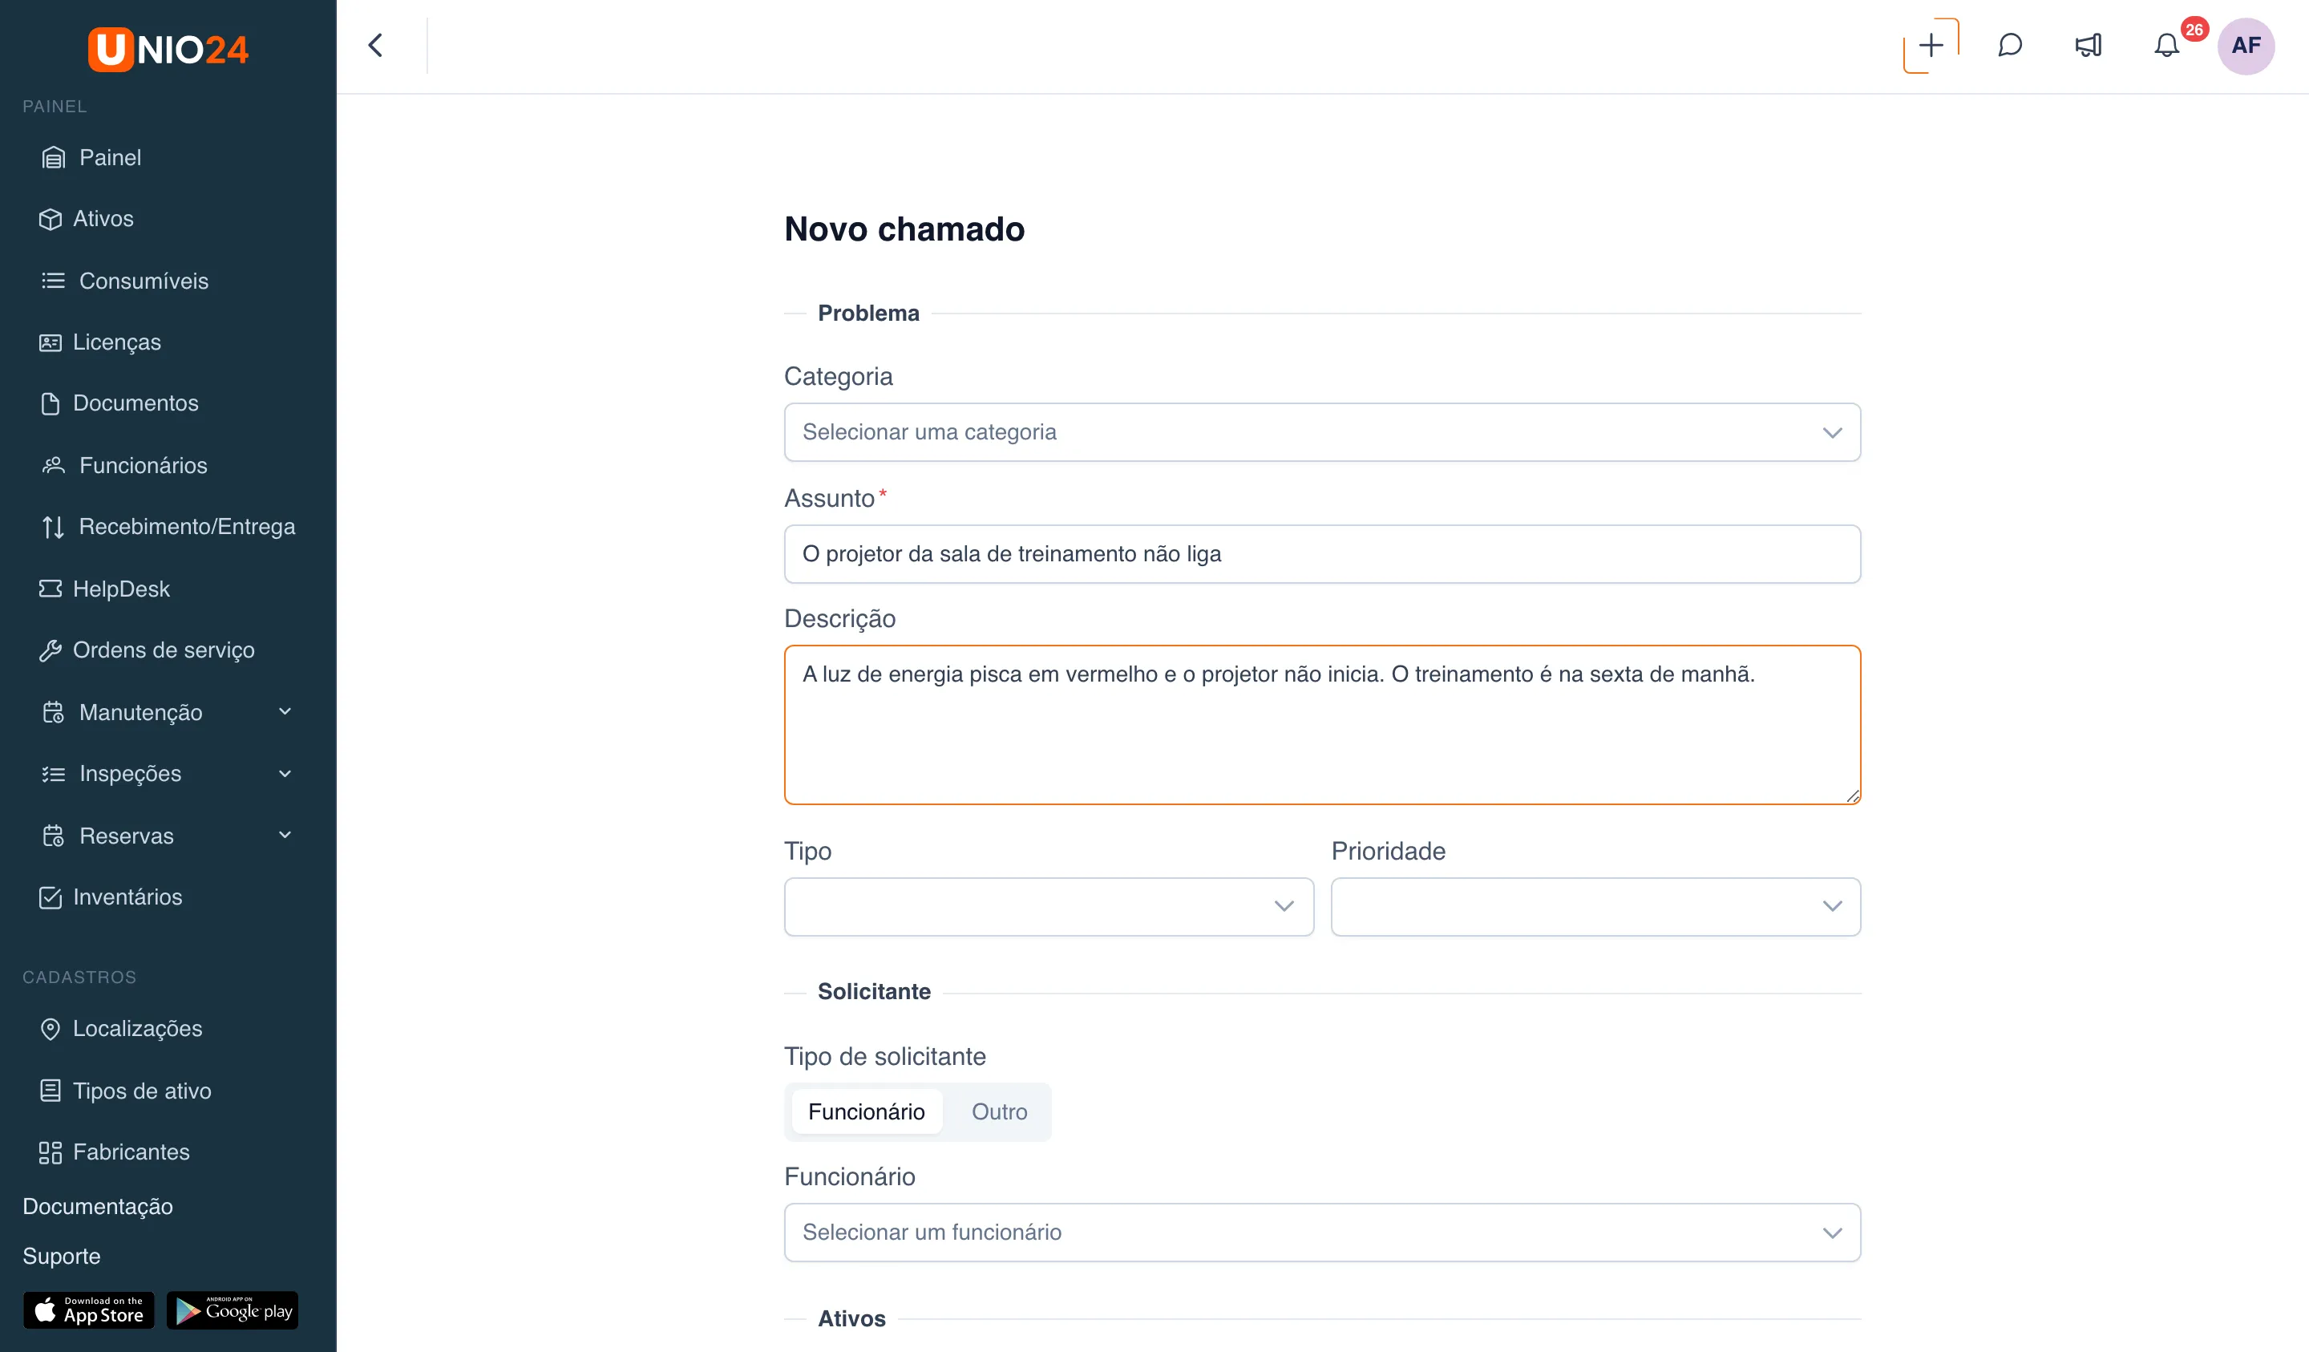
Task: Open Recebimento/Entrega page
Action: coord(168,527)
